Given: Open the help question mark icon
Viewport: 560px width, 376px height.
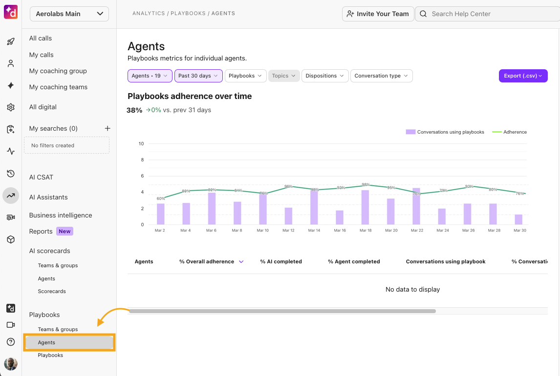Looking at the screenshot, I should (x=11, y=342).
